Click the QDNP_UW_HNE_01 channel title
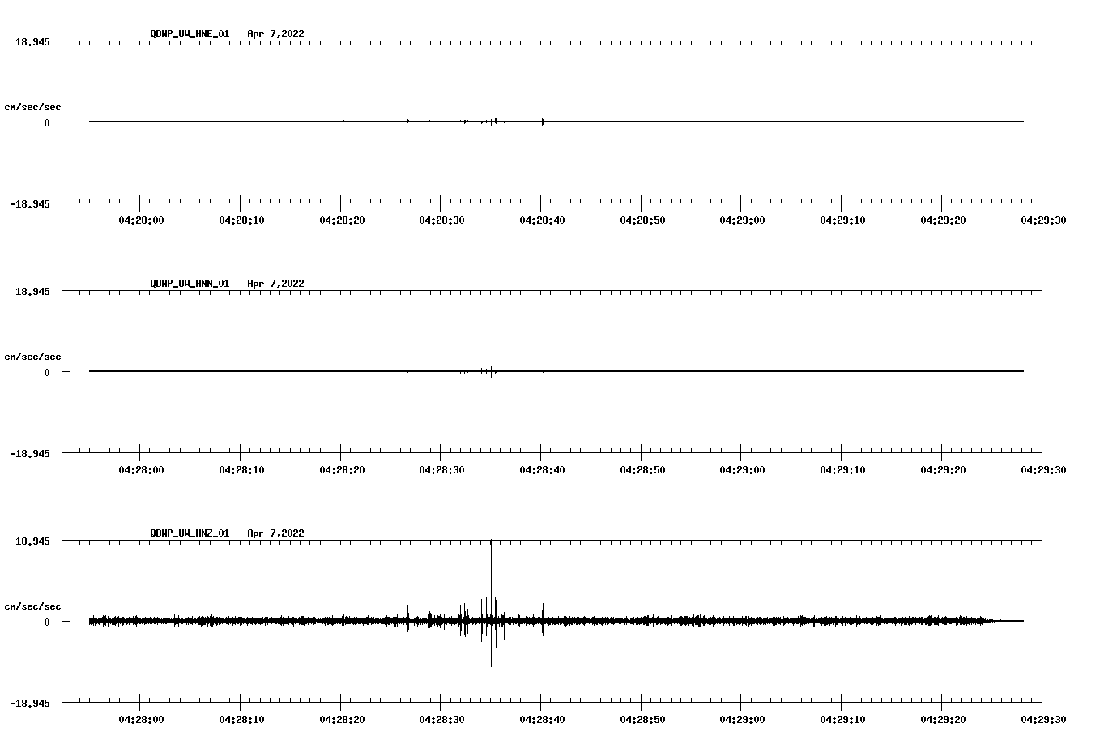Viewport: 1100px width, 749px height. coord(190,34)
